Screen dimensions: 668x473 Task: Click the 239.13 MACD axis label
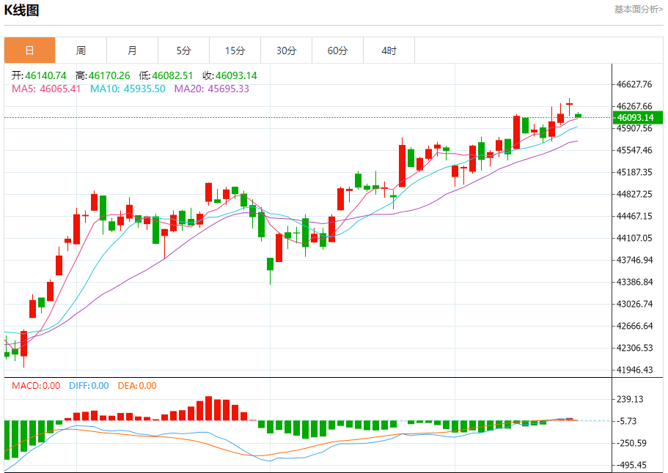coord(630,399)
